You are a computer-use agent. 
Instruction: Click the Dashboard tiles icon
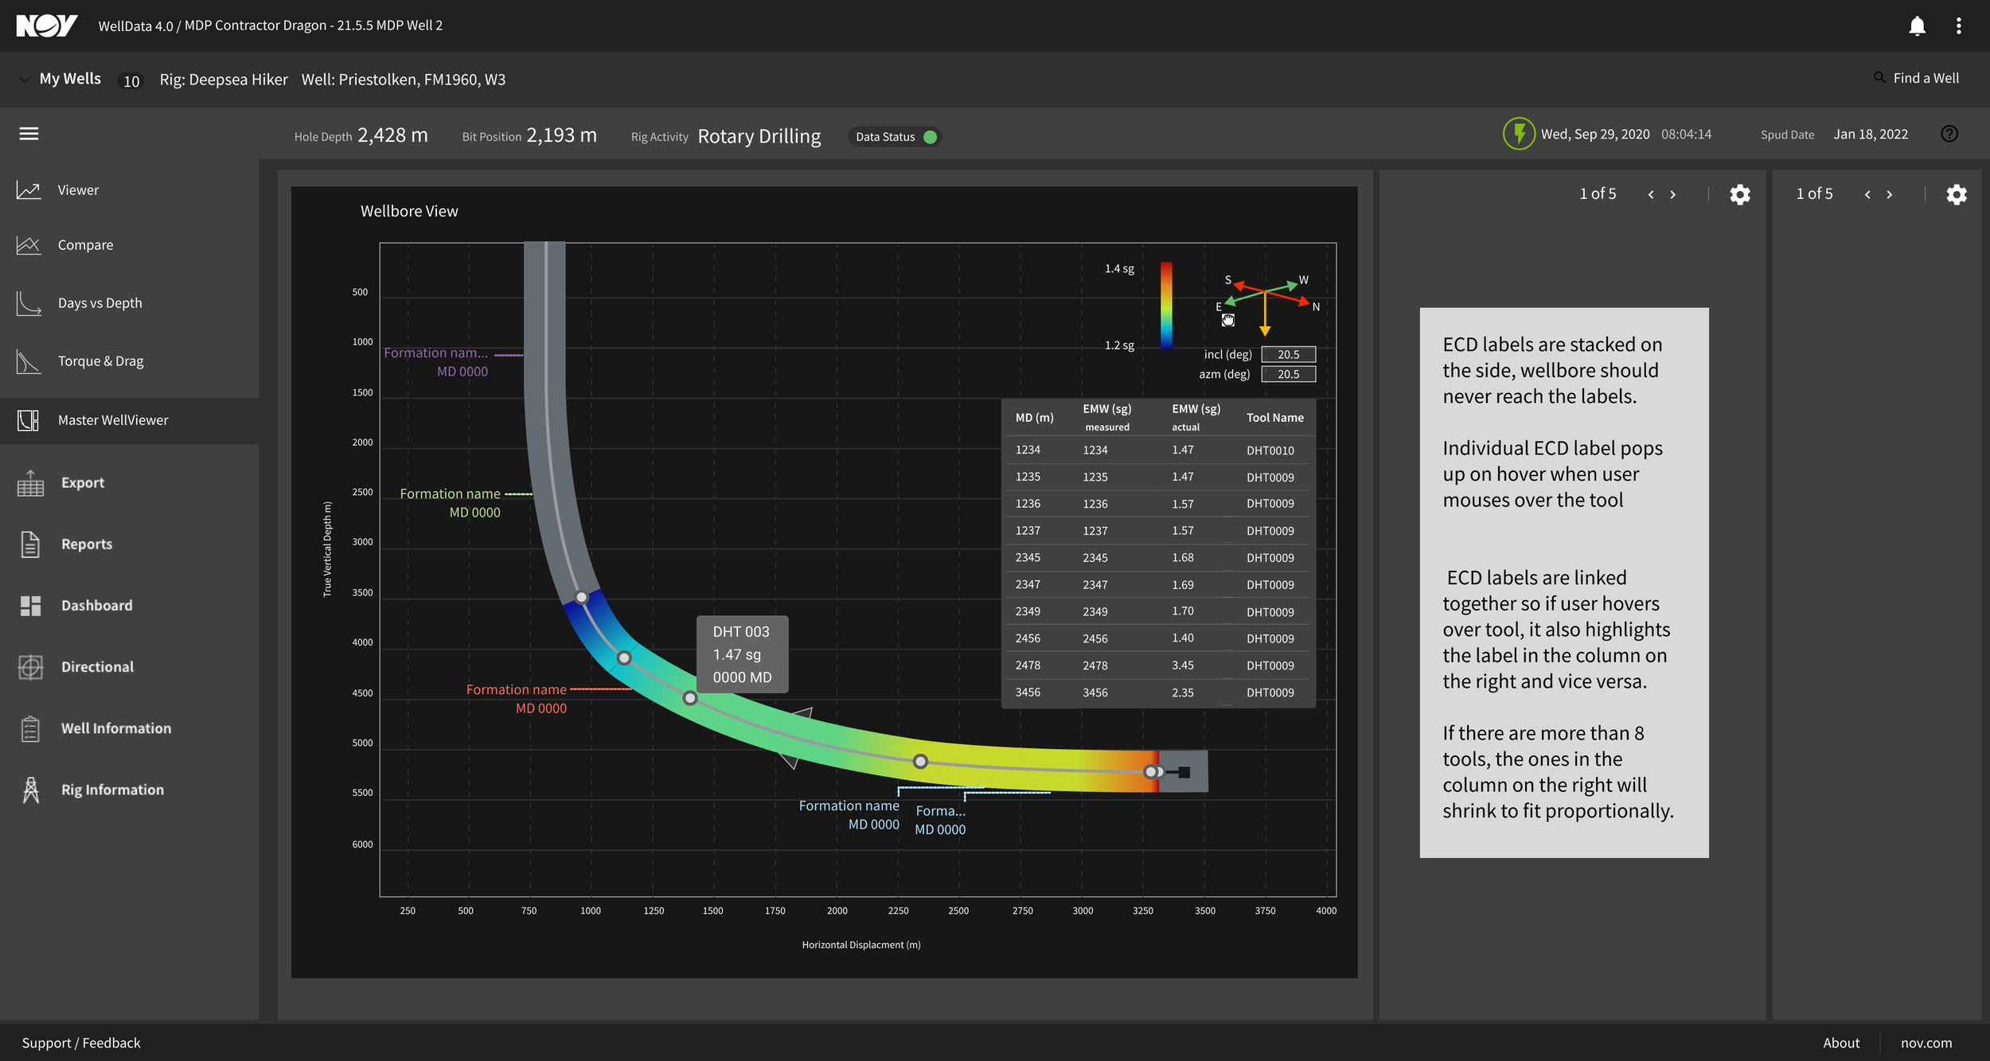[30, 606]
